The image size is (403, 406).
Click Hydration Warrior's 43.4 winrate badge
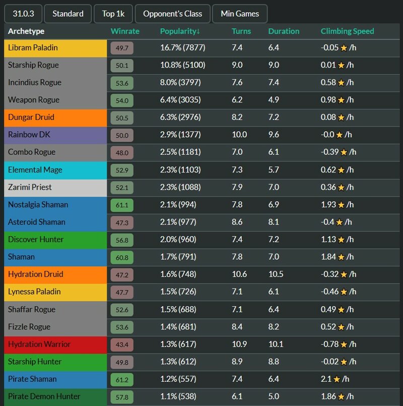click(x=122, y=345)
